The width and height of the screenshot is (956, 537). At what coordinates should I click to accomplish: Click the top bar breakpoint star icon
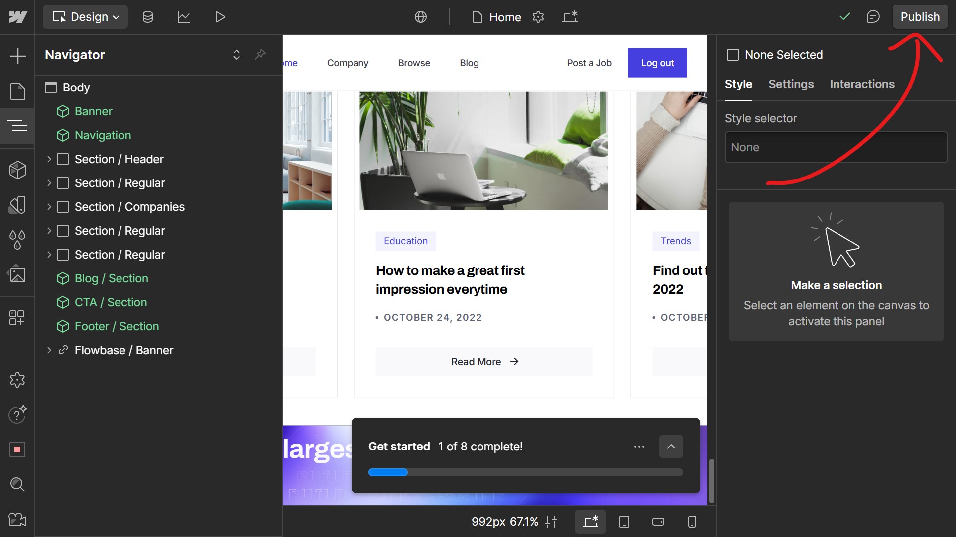click(570, 17)
